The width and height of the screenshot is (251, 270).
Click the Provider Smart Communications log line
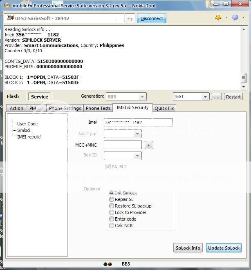pos(65,45)
